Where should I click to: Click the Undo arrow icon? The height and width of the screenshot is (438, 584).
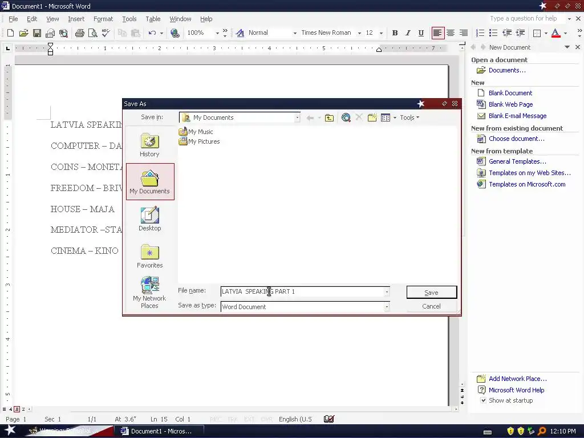(x=152, y=33)
